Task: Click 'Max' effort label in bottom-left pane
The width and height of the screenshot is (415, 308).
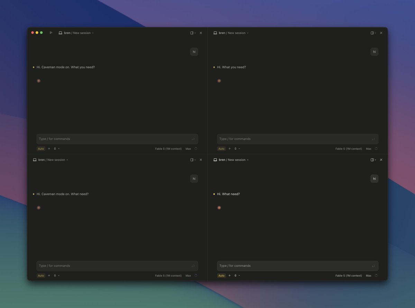Action: click(188, 275)
